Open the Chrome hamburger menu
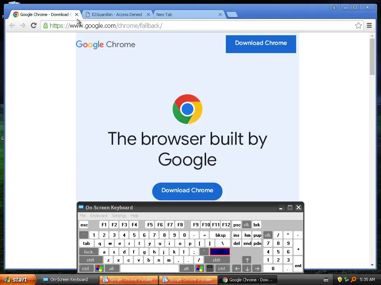The height and width of the screenshot is (285, 381). (x=369, y=26)
